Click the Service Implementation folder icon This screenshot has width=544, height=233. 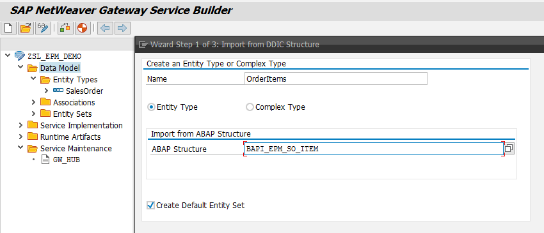pos(33,125)
